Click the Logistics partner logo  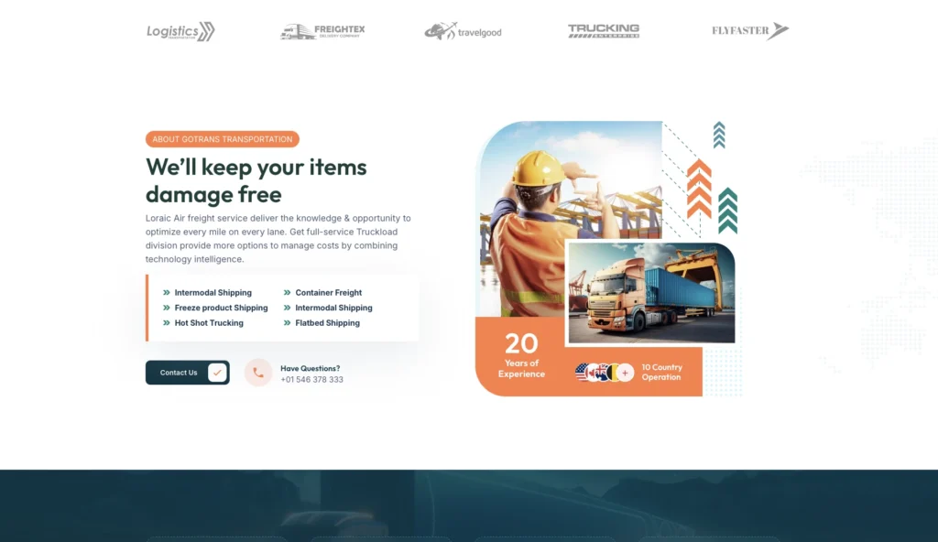(x=180, y=32)
